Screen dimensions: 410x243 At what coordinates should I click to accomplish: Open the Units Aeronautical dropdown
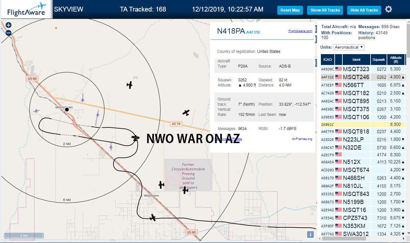pos(349,47)
